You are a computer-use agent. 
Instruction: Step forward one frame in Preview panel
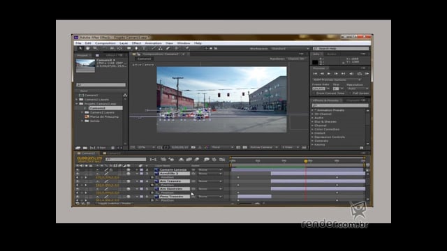pyautogui.click(x=336, y=74)
